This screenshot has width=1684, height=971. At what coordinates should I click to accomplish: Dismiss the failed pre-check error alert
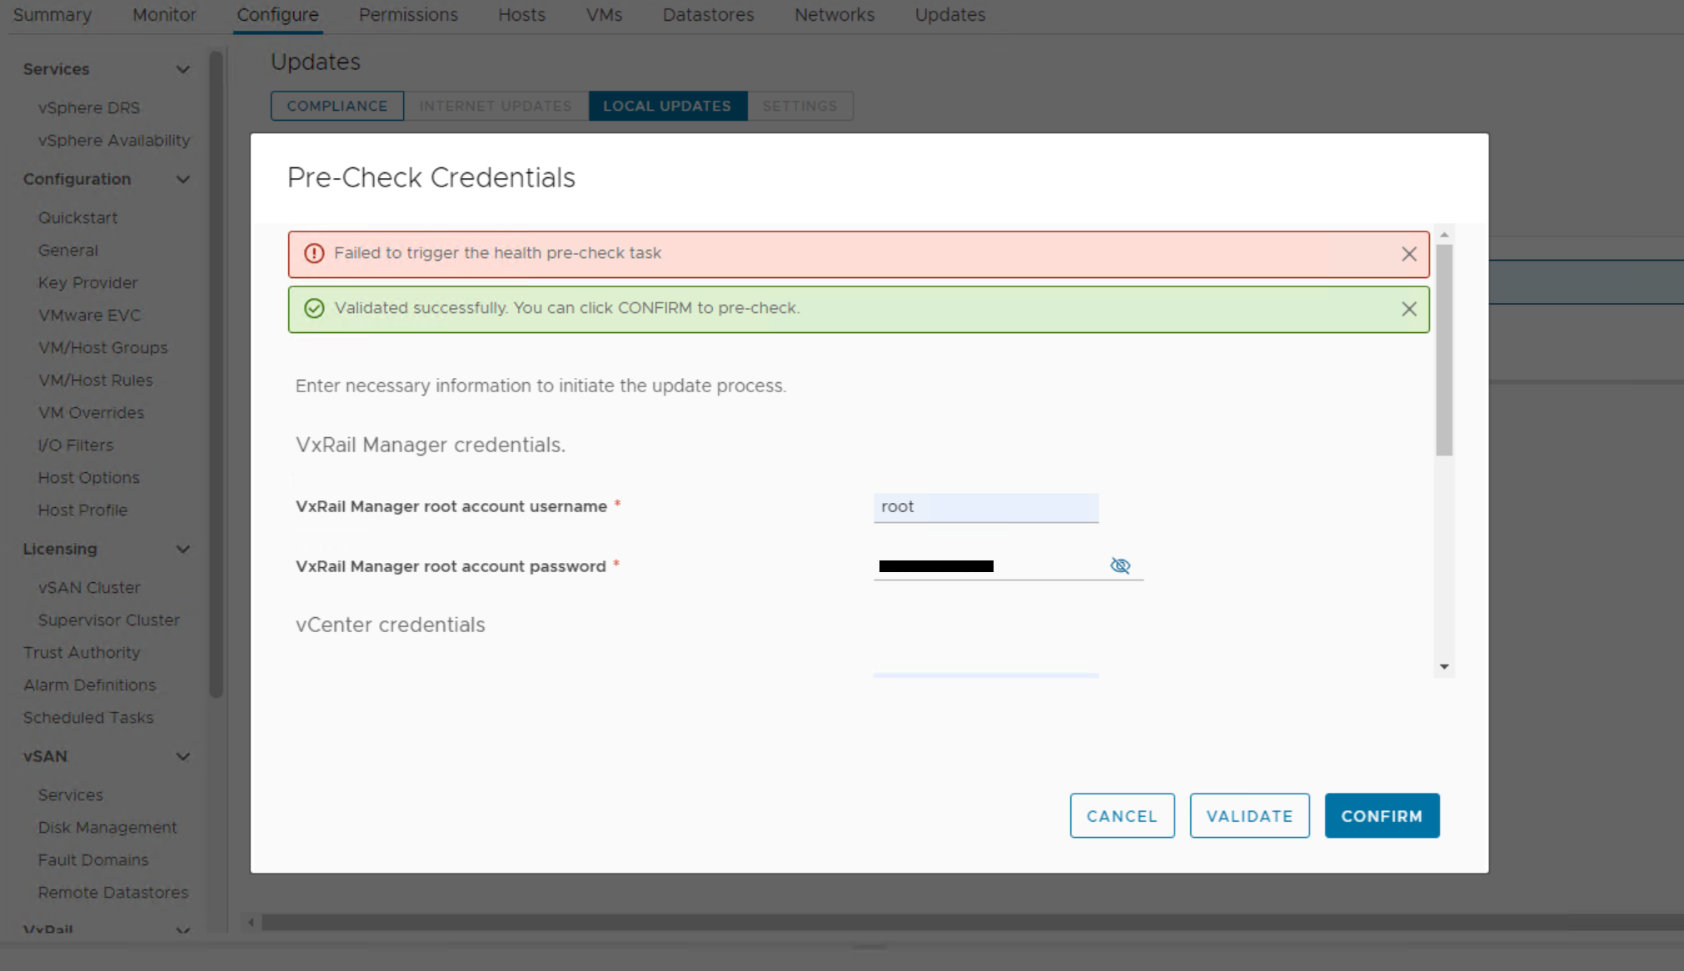coord(1408,254)
